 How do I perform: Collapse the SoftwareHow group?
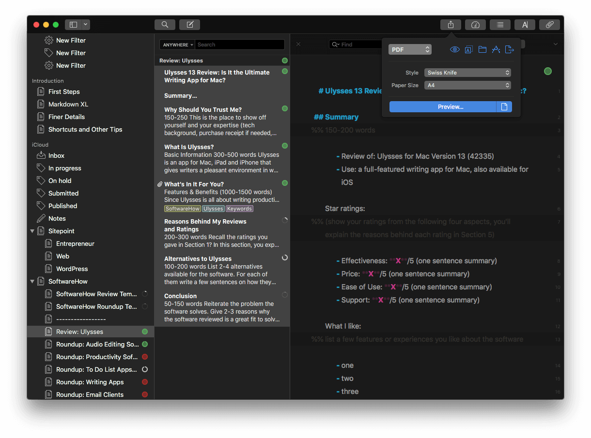tap(32, 282)
